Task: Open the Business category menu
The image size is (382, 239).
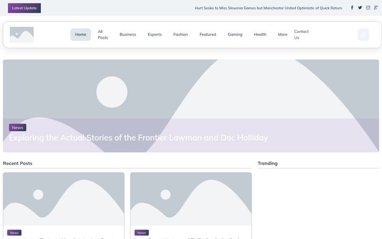Action: point(128,35)
